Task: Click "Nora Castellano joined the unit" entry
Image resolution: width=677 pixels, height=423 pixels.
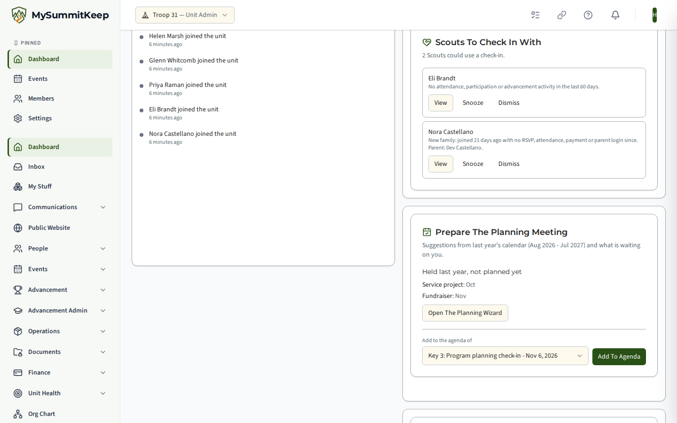Action: (x=193, y=134)
